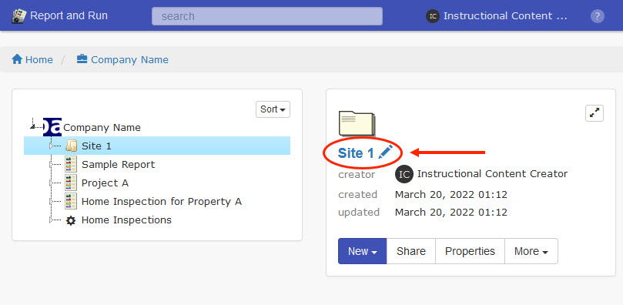Click the IC user avatar in header
This screenshot has height=305, width=623.
(433, 16)
